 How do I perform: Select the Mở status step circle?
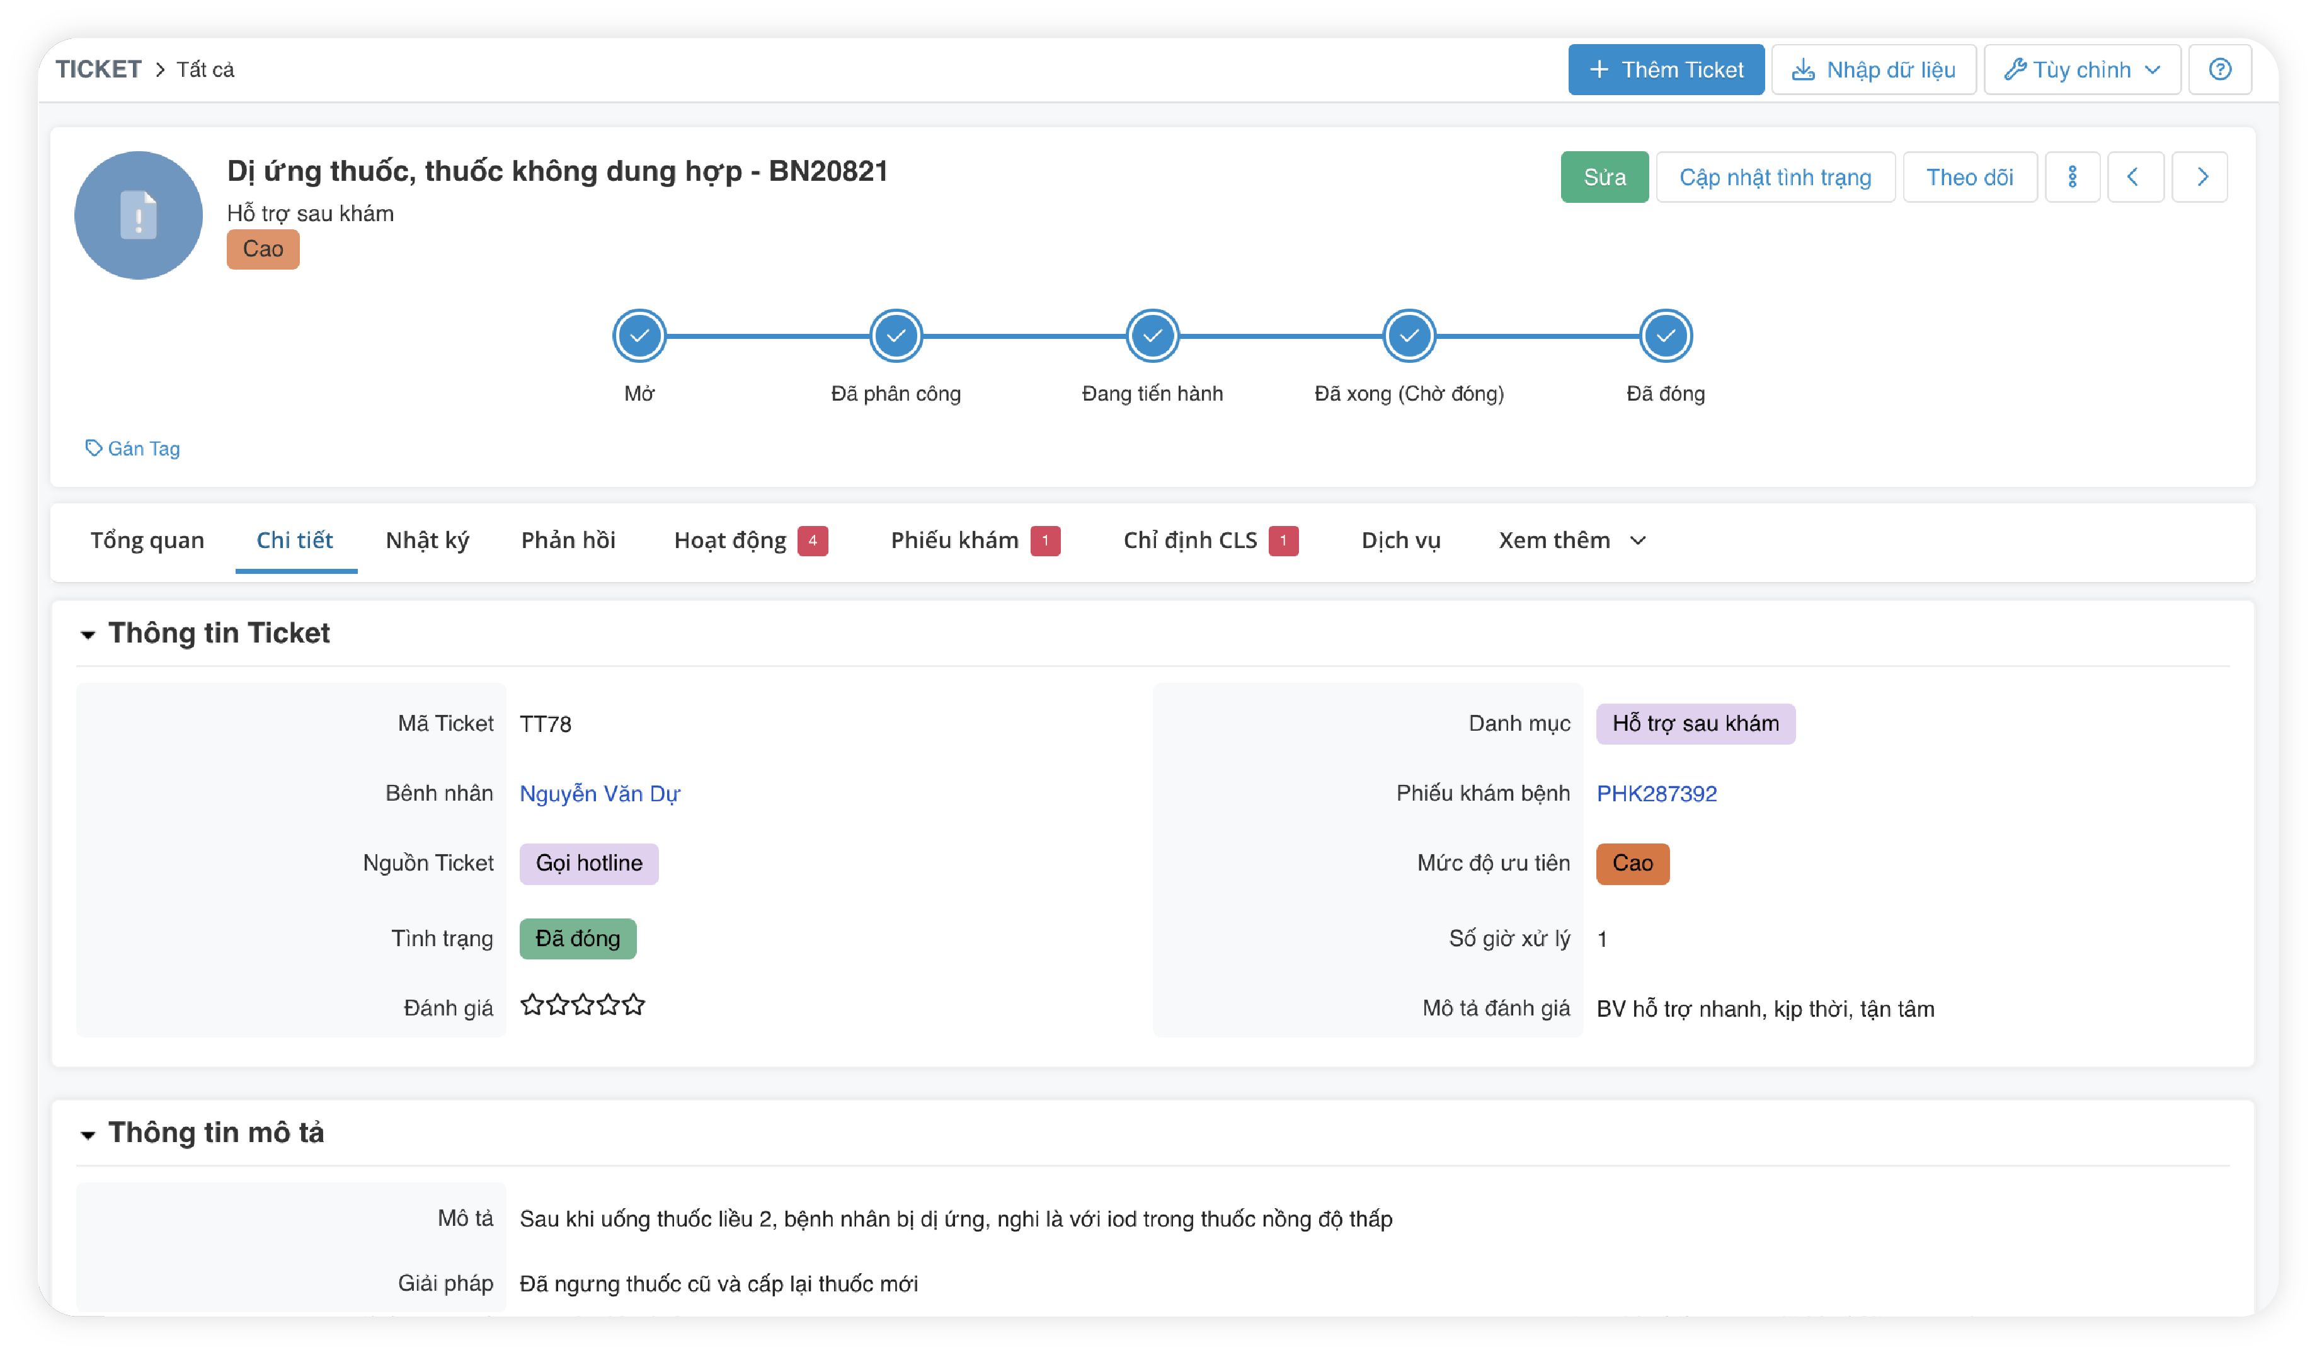(639, 336)
